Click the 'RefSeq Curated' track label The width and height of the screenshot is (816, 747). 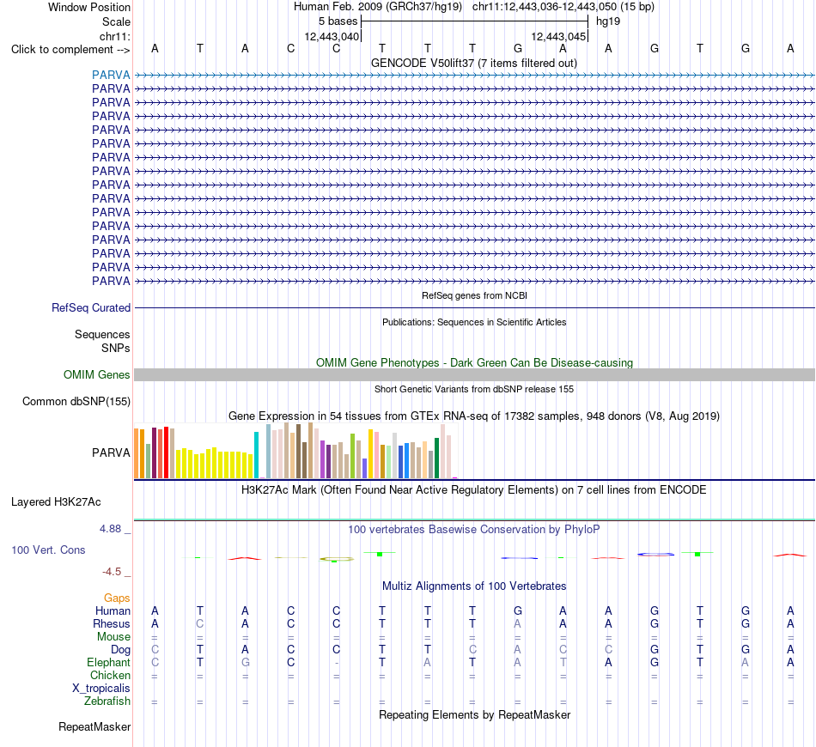91,307
